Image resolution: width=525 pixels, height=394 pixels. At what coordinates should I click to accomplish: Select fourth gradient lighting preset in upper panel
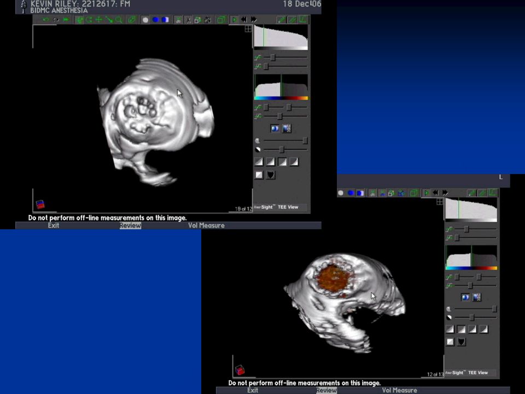pos(294,162)
